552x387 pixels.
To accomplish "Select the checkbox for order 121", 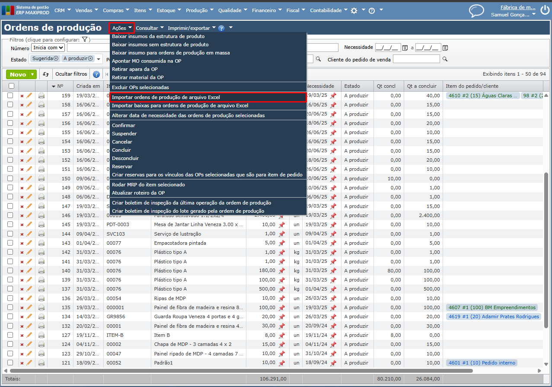I will click(x=10, y=363).
